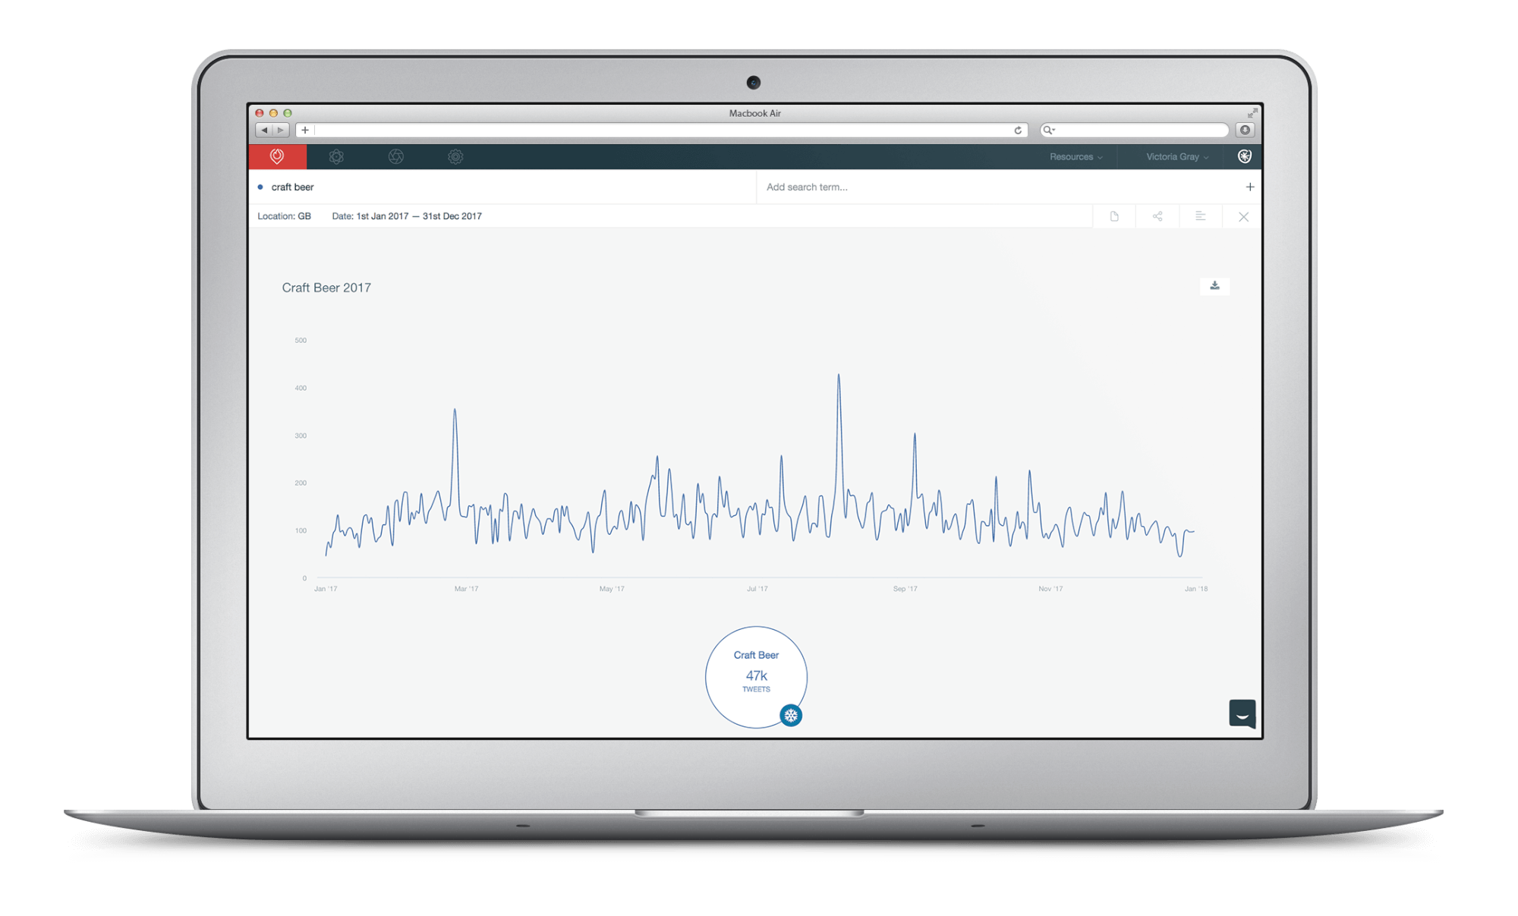
Task: Click the share icon in filter bar
Action: 1157,216
